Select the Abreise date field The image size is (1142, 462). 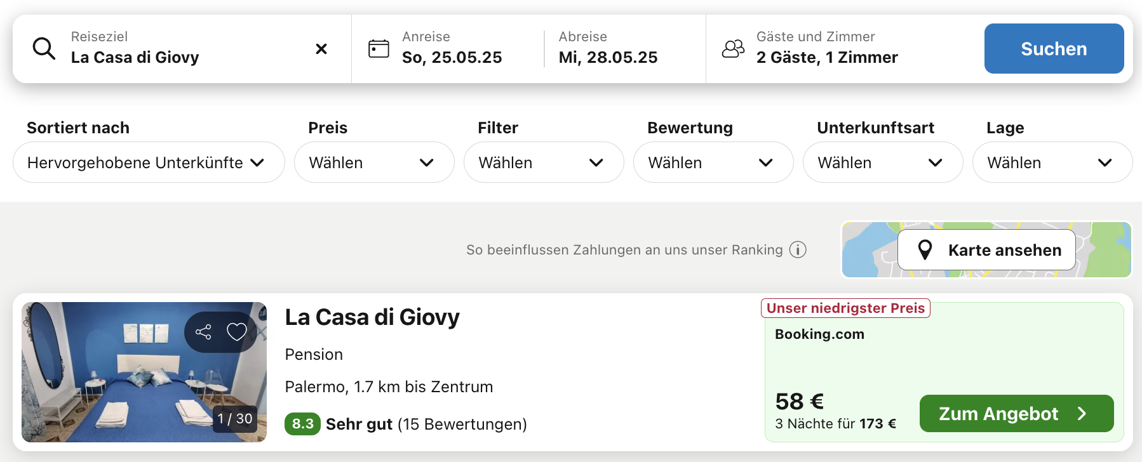pyautogui.click(x=625, y=49)
